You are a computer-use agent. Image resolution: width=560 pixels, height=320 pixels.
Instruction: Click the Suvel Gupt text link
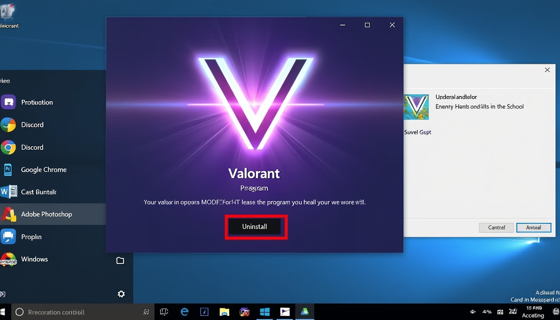417,132
